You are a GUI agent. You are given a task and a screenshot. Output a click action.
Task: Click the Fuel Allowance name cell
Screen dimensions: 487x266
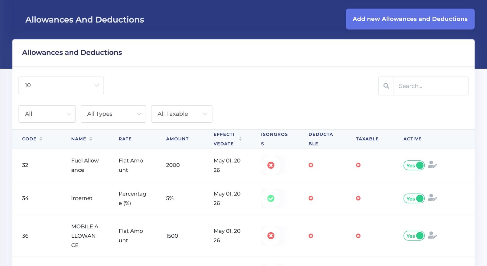(x=85, y=165)
